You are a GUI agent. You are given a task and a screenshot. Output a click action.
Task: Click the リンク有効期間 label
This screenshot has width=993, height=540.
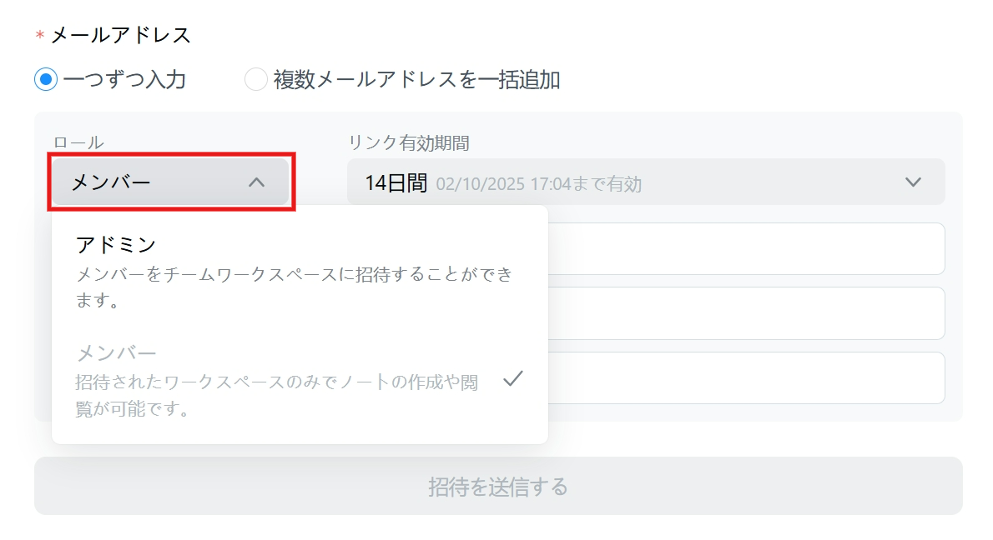(409, 142)
